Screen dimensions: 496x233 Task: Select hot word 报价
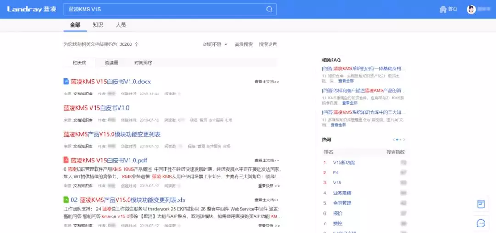tap(338, 213)
